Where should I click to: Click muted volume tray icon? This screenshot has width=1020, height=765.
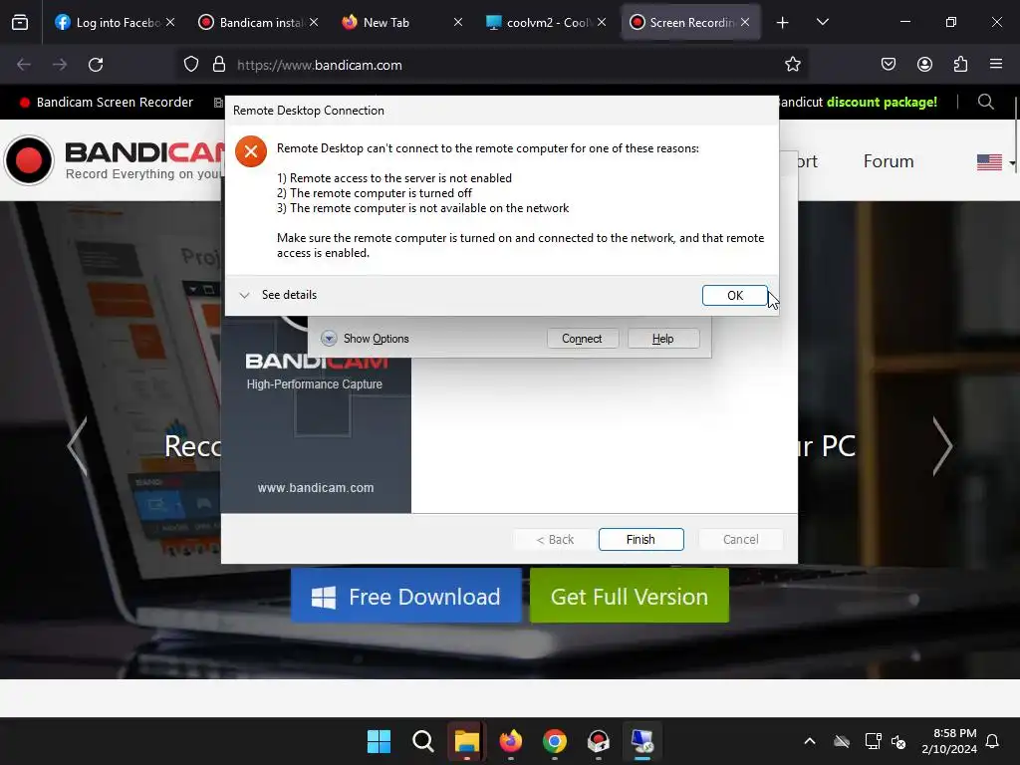(898, 741)
